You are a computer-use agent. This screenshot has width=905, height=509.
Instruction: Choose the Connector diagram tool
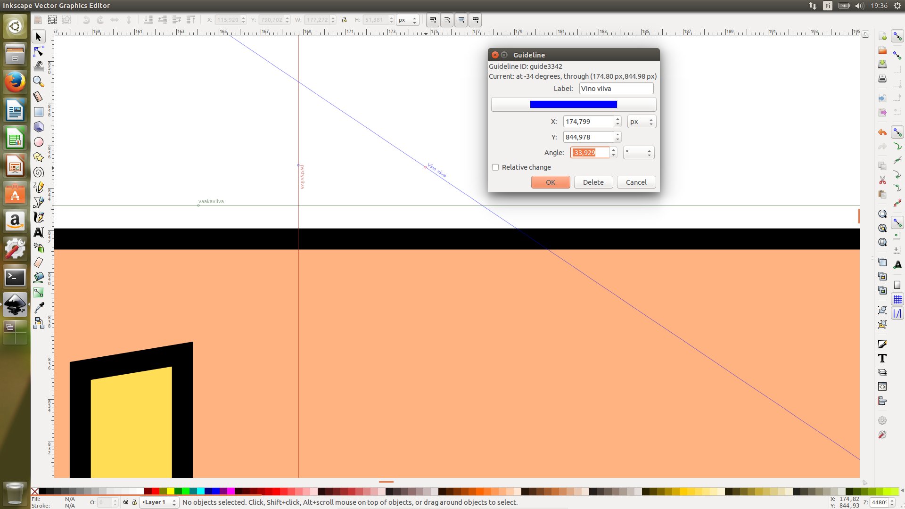[x=39, y=323]
